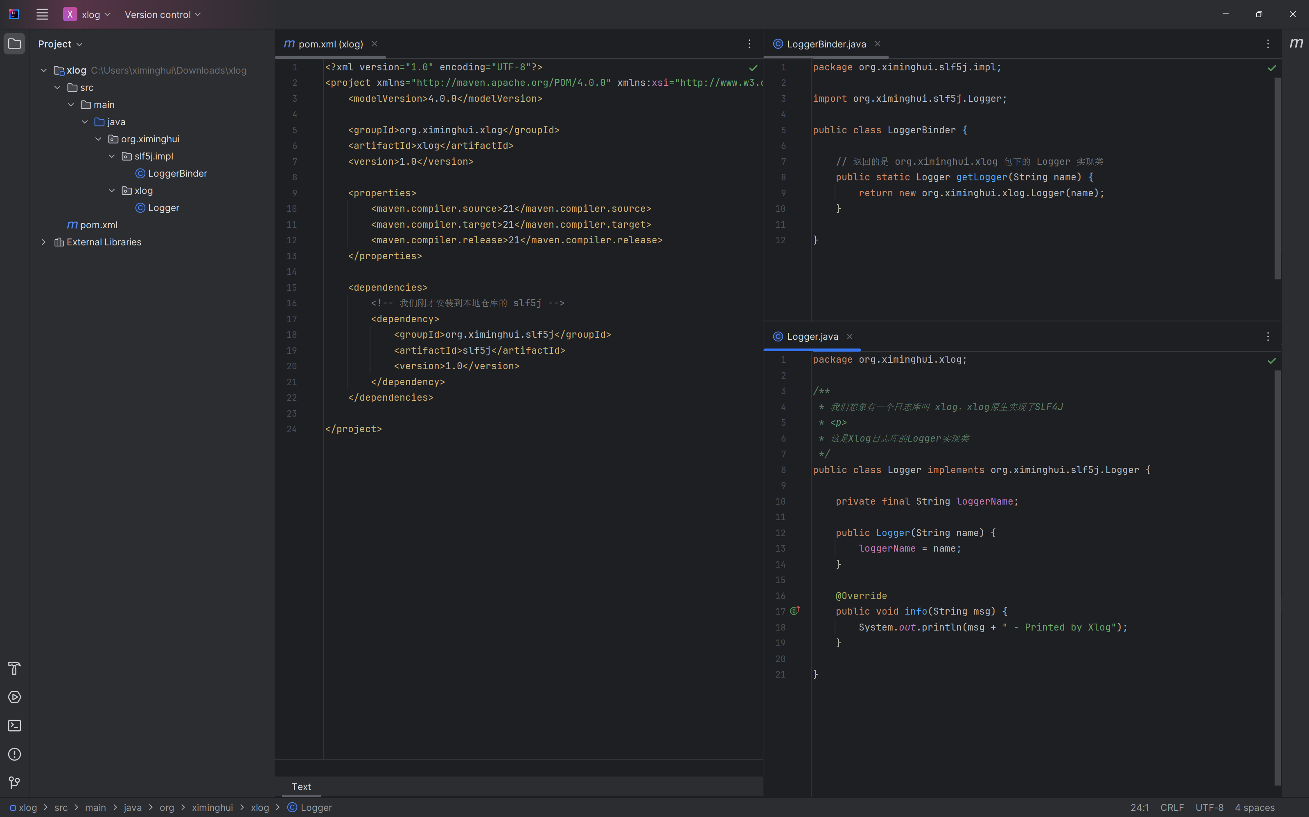Screen dimensions: 1309x817
Task: Open the Git tool window icon
Action: point(15,782)
